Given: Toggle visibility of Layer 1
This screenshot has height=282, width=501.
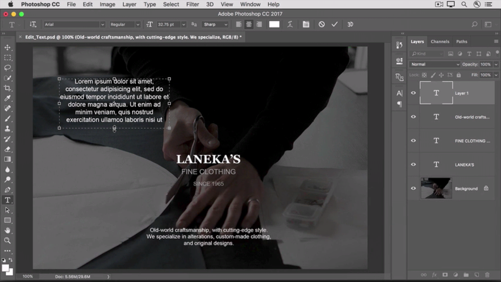Looking at the screenshot, I should tap(413, 93).
